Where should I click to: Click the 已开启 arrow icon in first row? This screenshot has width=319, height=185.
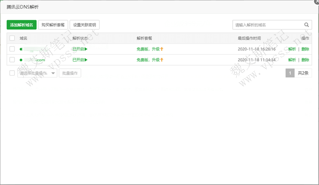[x=86, y=49]
